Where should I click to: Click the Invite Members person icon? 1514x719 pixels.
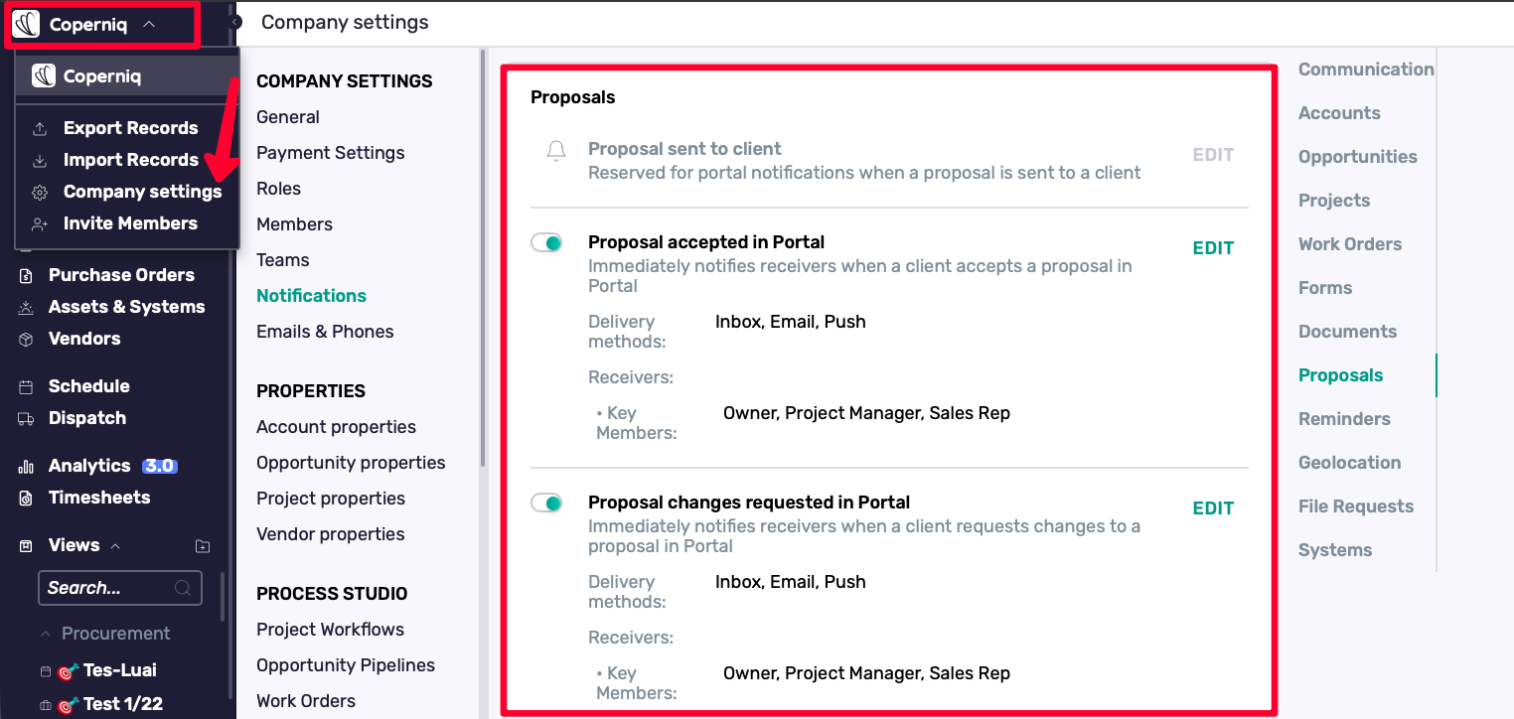click(x=40, y=224)
